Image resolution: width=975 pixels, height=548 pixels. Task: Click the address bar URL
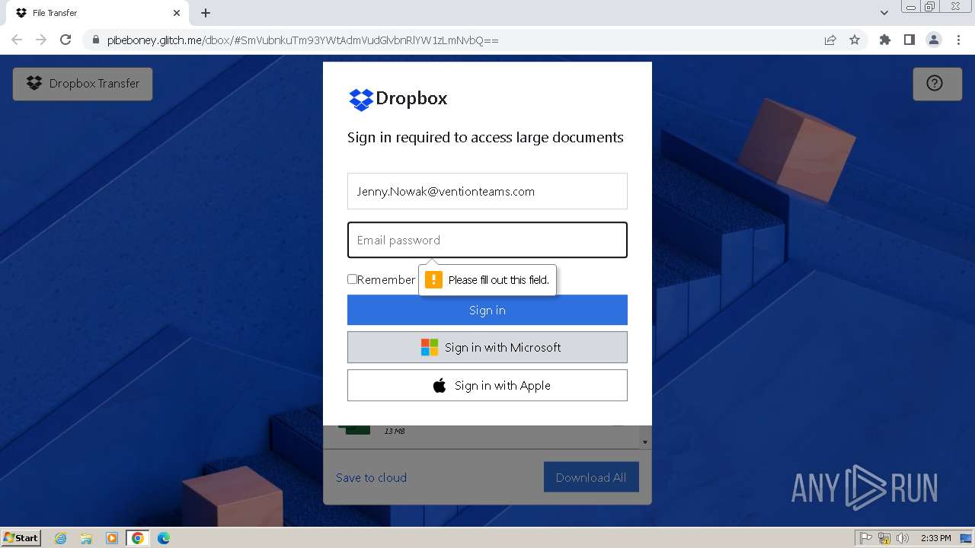[x=303, y=40]
